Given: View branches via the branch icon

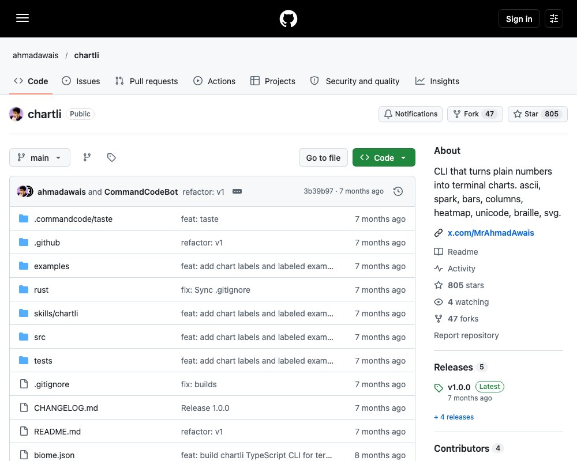Looking at the screenshot, I should coord(87,158).
